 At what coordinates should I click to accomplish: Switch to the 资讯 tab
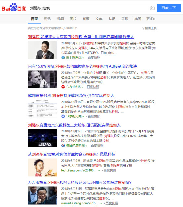click(47, 19)
